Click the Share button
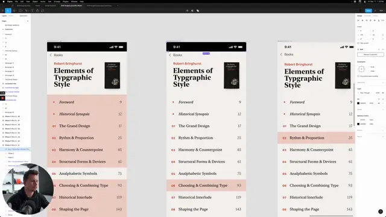This screenshot has height=217, width=386. pyautogui.click(x=369, y=11)
